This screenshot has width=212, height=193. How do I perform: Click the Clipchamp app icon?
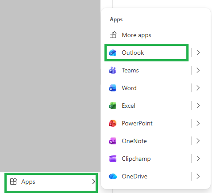(x=113, y=159)
